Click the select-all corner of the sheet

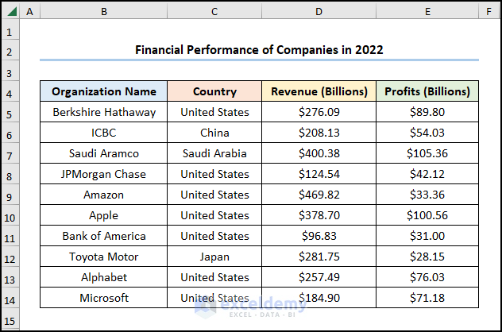[10, 12]
